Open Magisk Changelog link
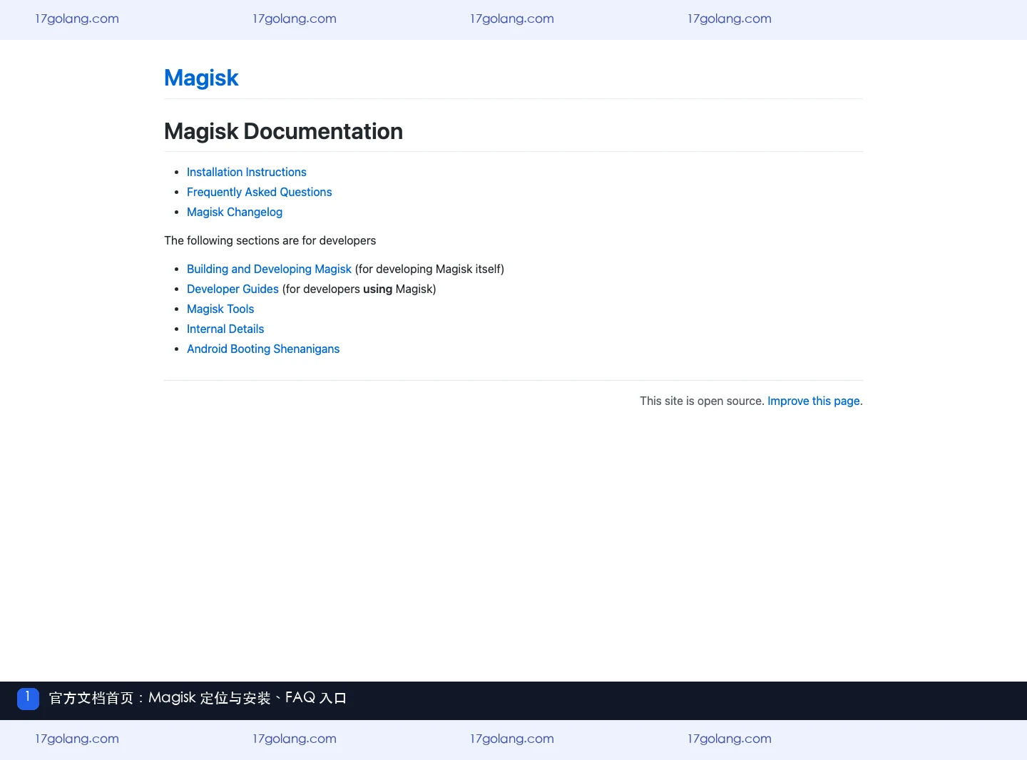The width and height of the screenshot is (1027, 760). [x=235, y=212]
